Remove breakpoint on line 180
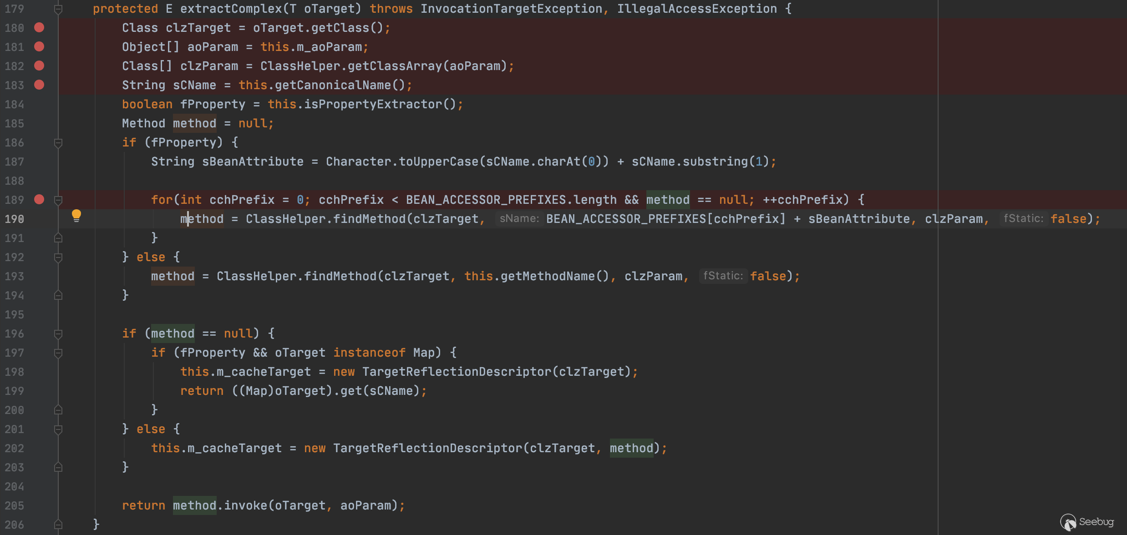This screenshot has height=535, width=1127. (x=39, y=28)
